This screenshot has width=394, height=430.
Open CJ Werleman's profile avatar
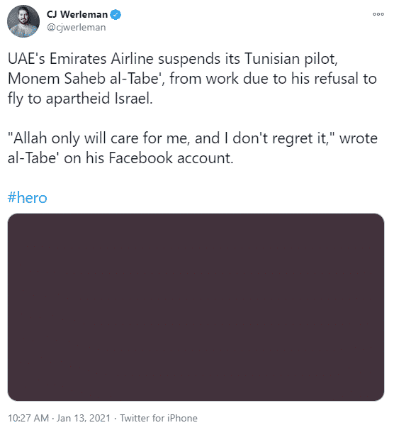point(23,21)
